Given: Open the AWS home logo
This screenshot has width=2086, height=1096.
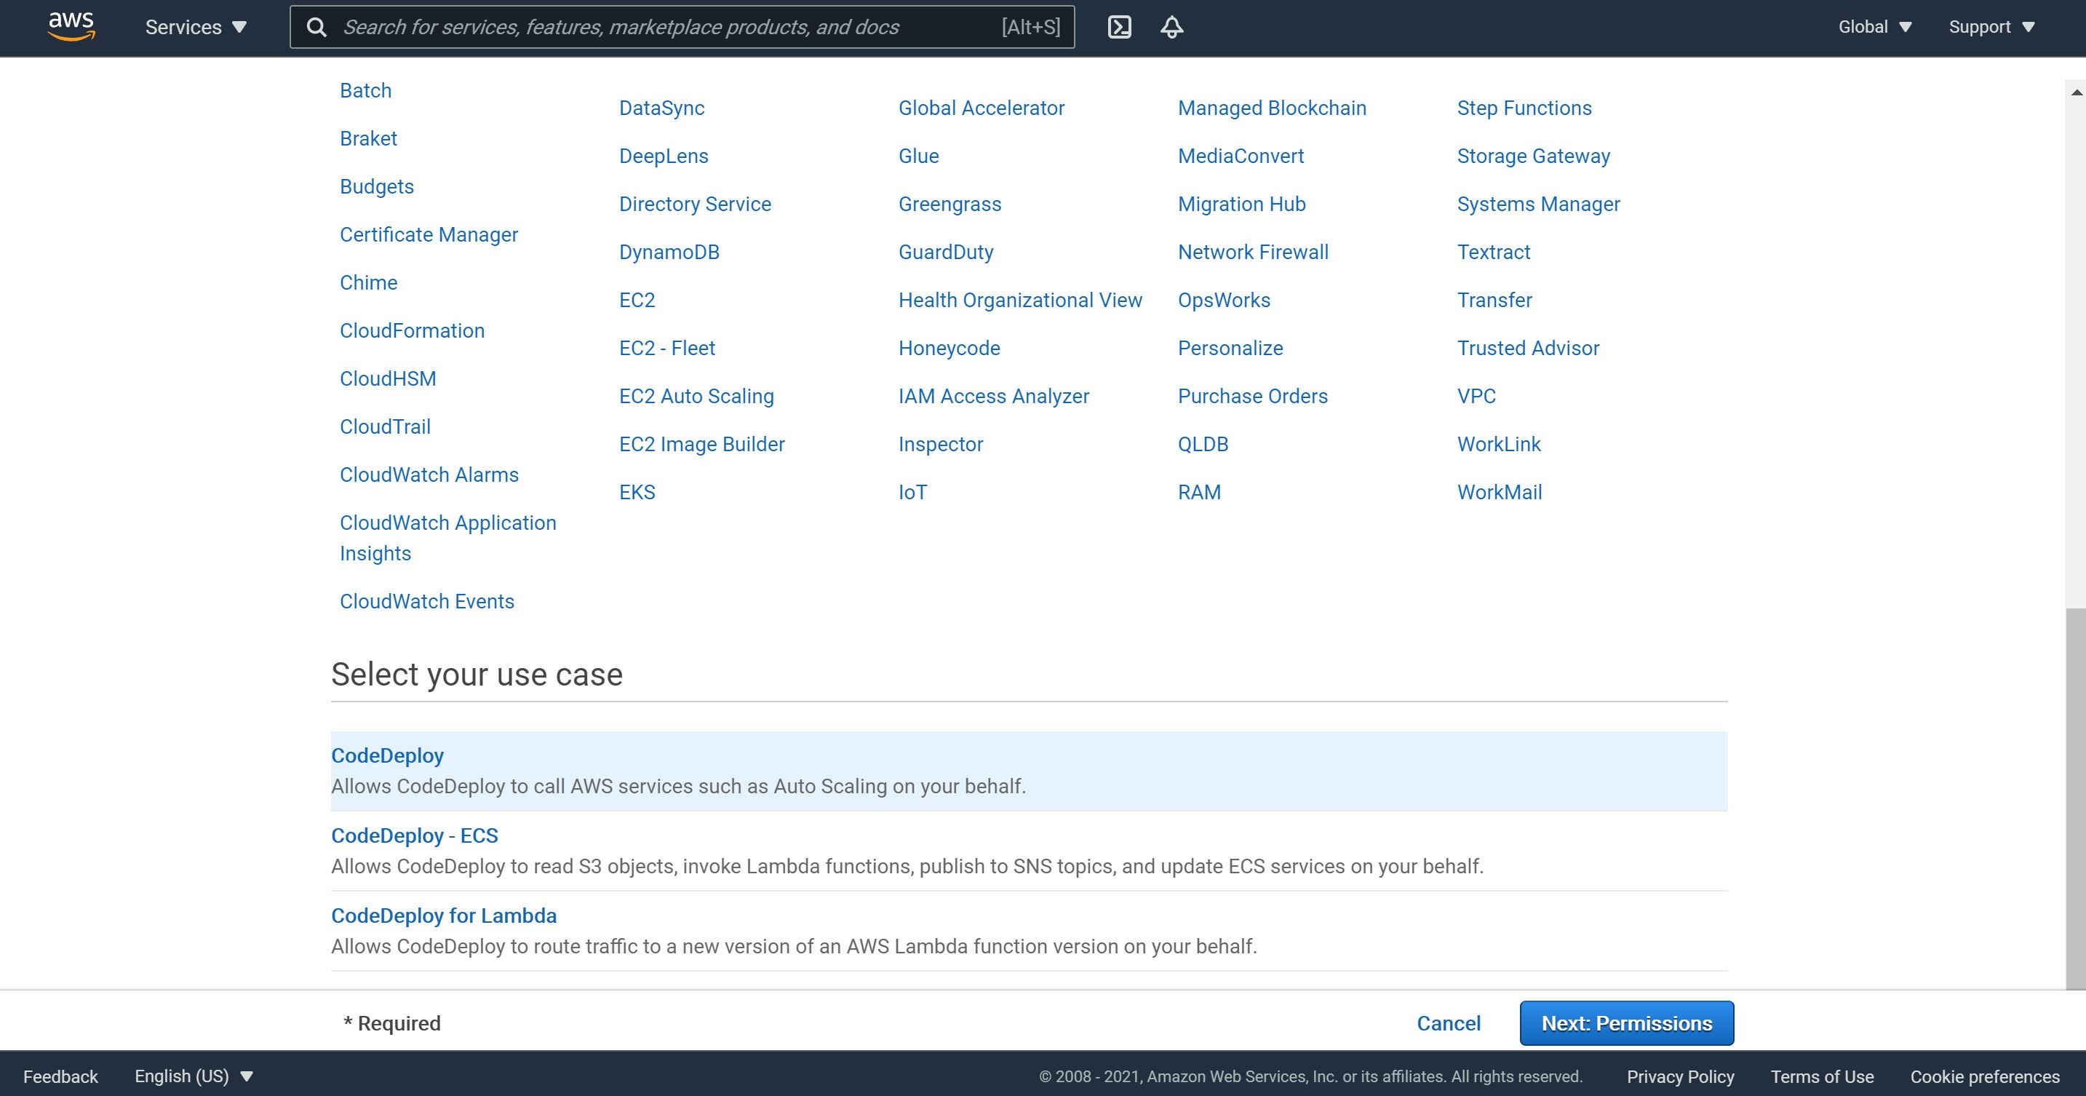Looking at the screenshot, I should click(x=71, y=27).
